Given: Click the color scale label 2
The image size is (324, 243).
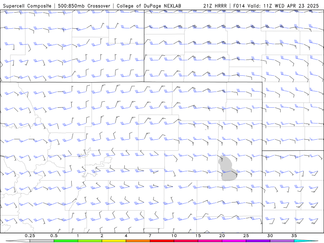Looking at the screenshot, I should pyautogui.click(x=102, y=236).
